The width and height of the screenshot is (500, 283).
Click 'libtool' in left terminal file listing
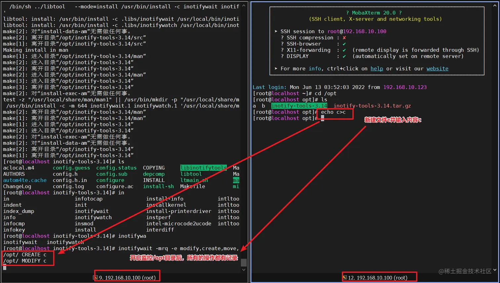[191, 174]
